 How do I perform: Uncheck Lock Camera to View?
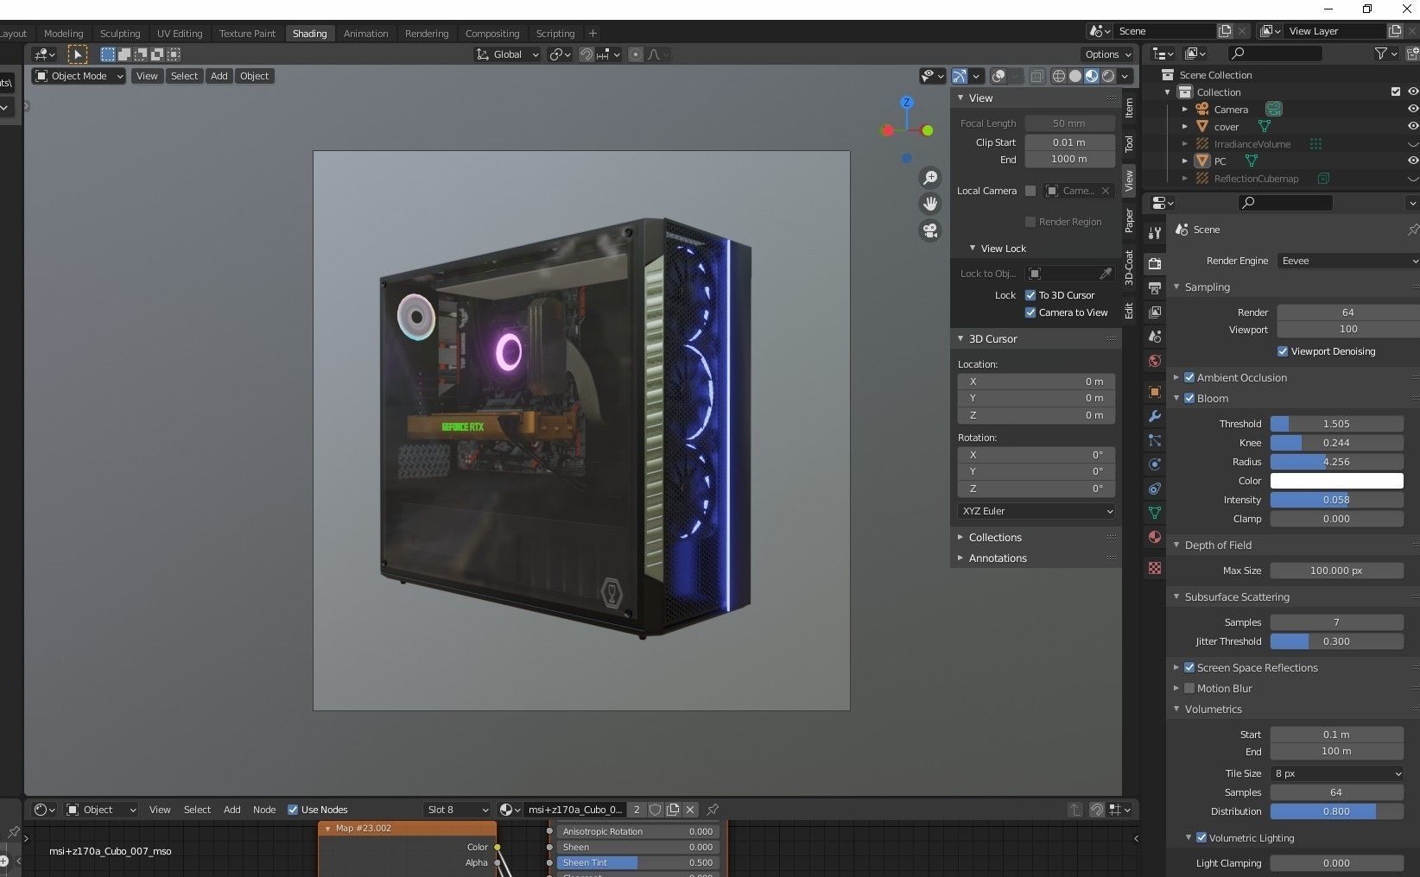(x=1030, y=312)
